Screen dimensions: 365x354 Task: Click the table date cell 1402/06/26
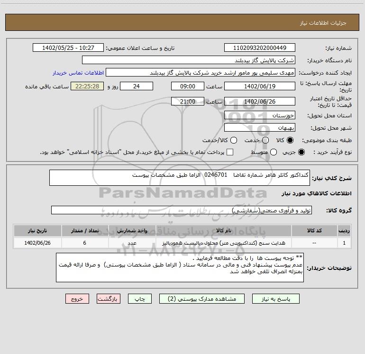(x=37, y=243)
